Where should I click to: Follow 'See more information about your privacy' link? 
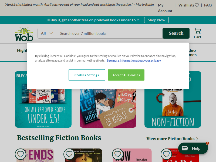coord(134,60)
